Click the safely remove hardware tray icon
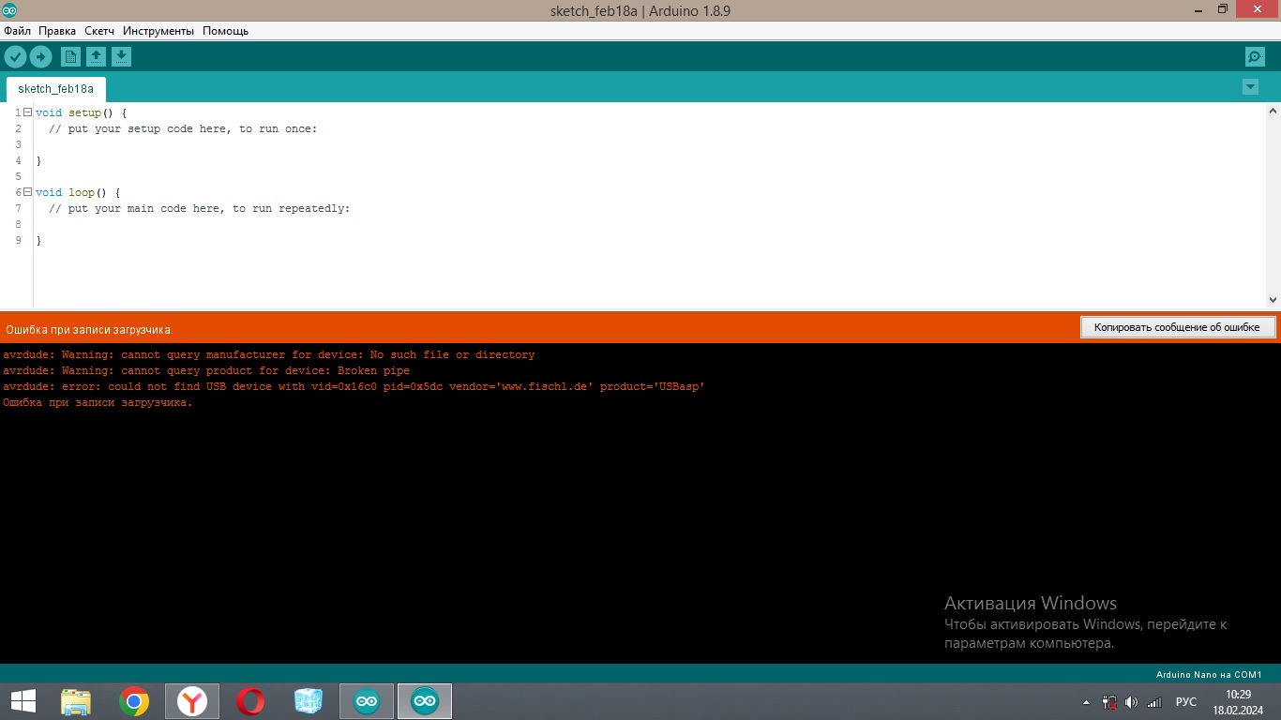The height and width of the screenshot is (720, 1281). [x=1109, y=701]
